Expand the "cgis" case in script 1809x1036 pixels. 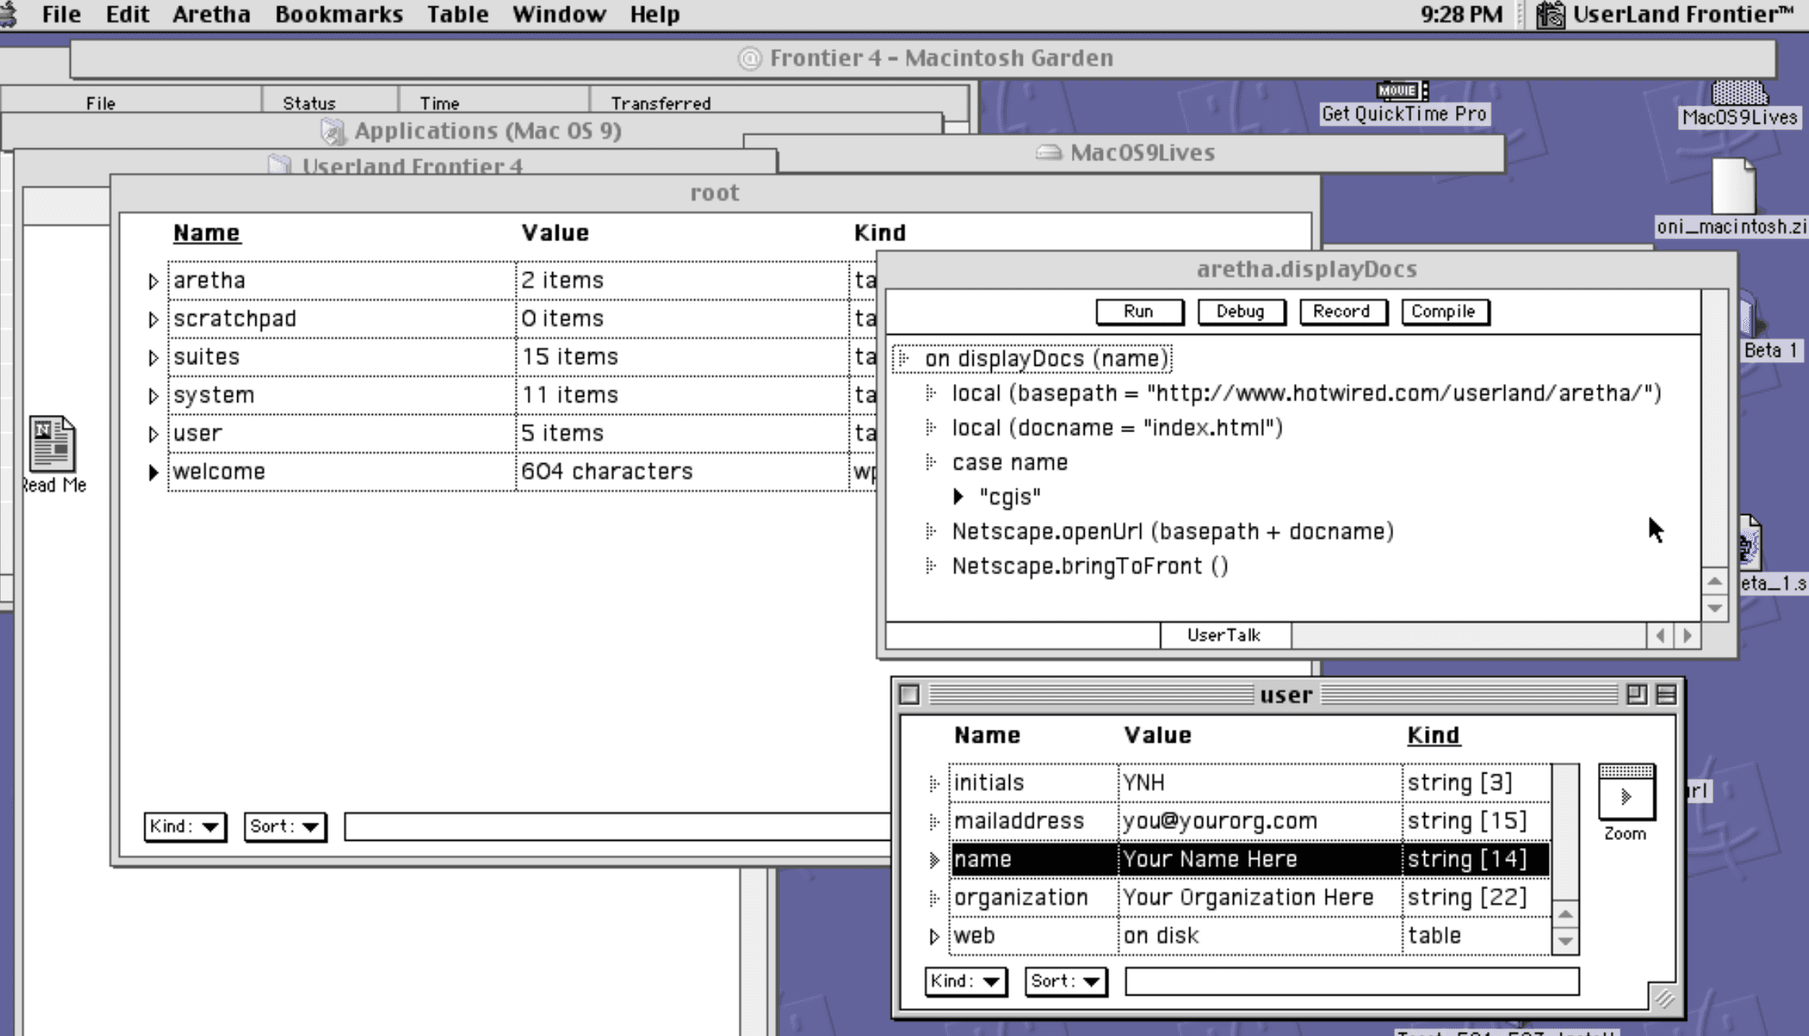point(958,497)
